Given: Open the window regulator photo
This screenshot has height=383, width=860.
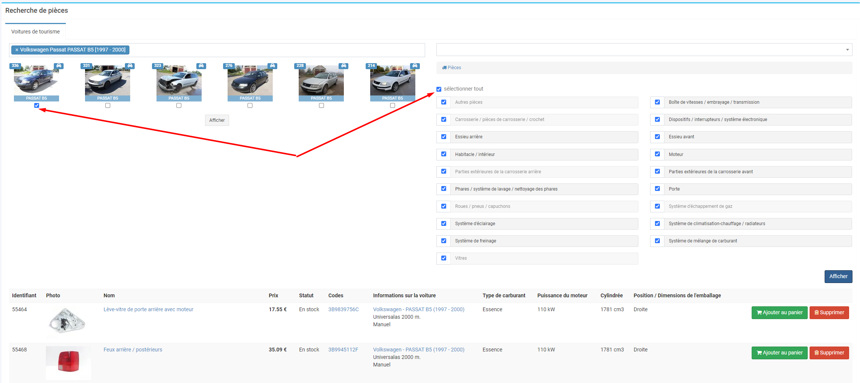Looking at the screenshot, I should [68, 321].
